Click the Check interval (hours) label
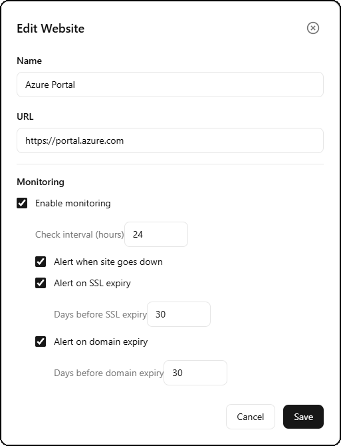341x446 pixels. (x=80, y=234)
